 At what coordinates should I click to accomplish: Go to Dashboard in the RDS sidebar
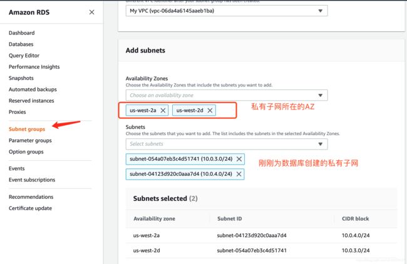pyautogui.click(x=21, y=33)
